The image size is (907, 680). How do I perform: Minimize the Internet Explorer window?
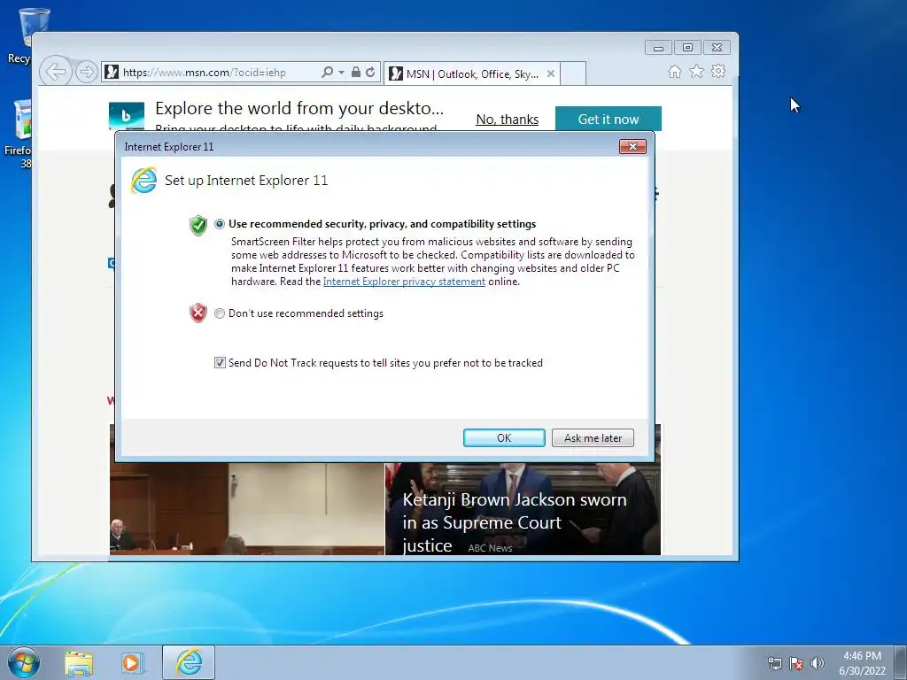click(658, 48)
